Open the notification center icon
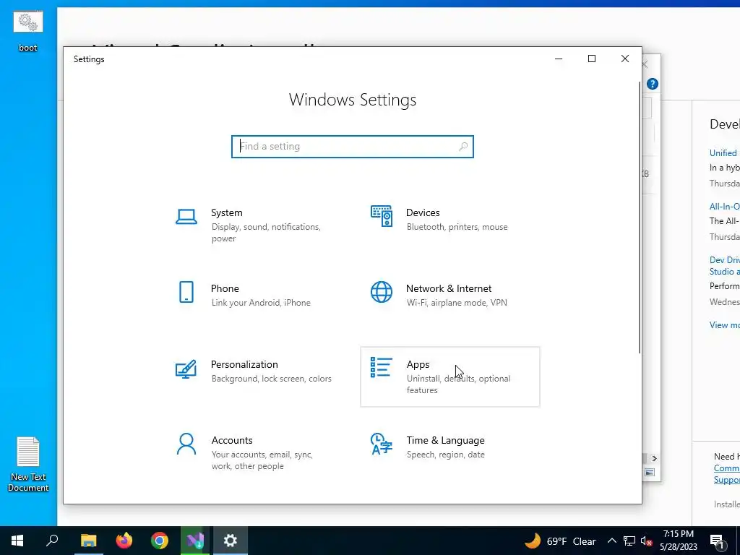Image resolution: width=740 pixels, height=555 pixels. 718,541
